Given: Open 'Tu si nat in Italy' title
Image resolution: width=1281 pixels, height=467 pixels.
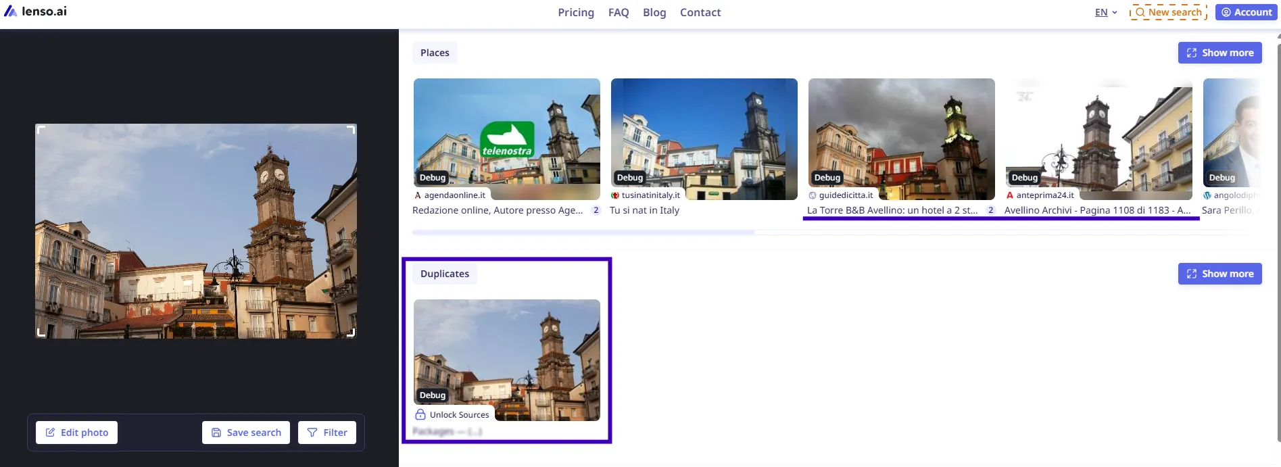Looking at the screenshot, I should coord(644,210).
